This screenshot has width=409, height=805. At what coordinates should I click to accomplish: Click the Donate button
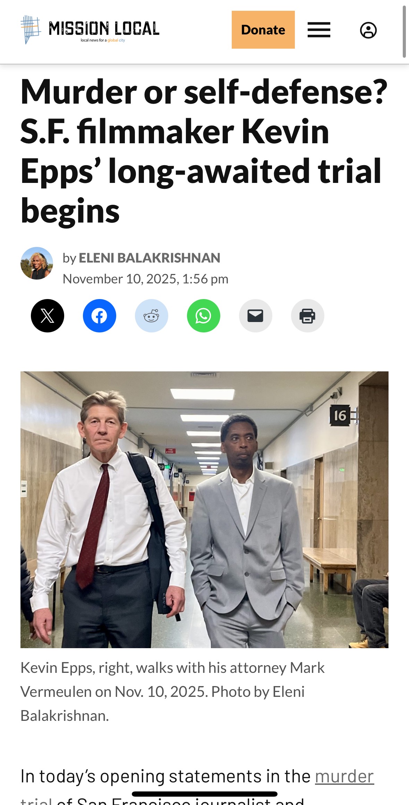pos(263,30)
